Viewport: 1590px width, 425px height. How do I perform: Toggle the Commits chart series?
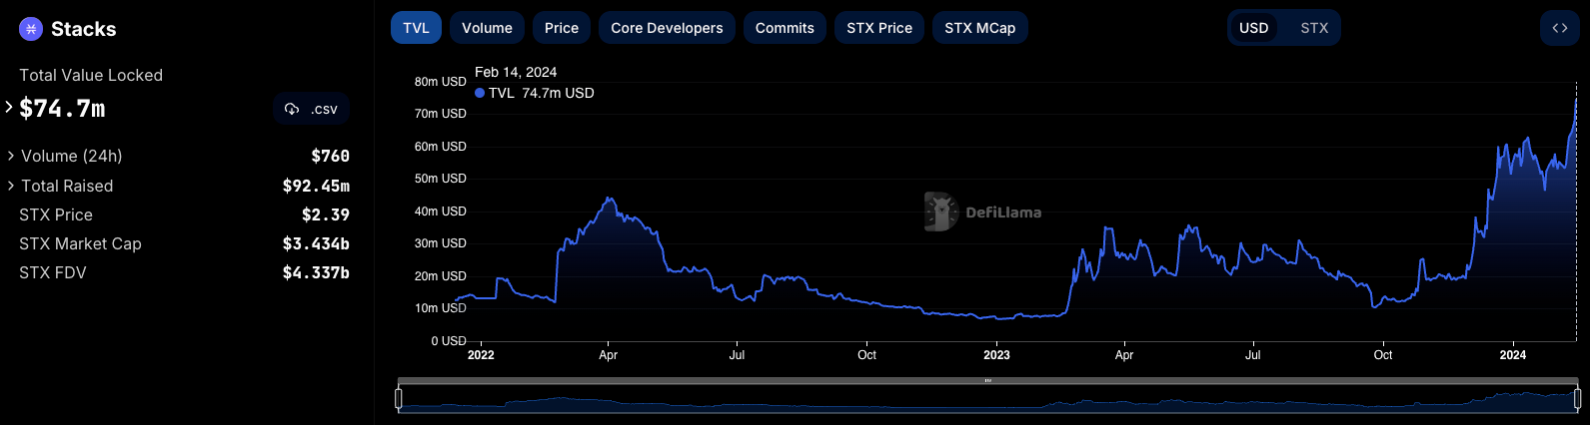click(x=785, y=28)
